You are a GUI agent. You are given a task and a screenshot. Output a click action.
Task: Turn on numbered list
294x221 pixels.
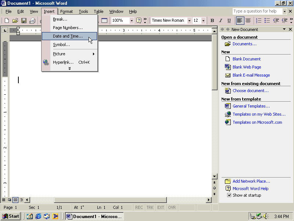(x=259, y=21)
